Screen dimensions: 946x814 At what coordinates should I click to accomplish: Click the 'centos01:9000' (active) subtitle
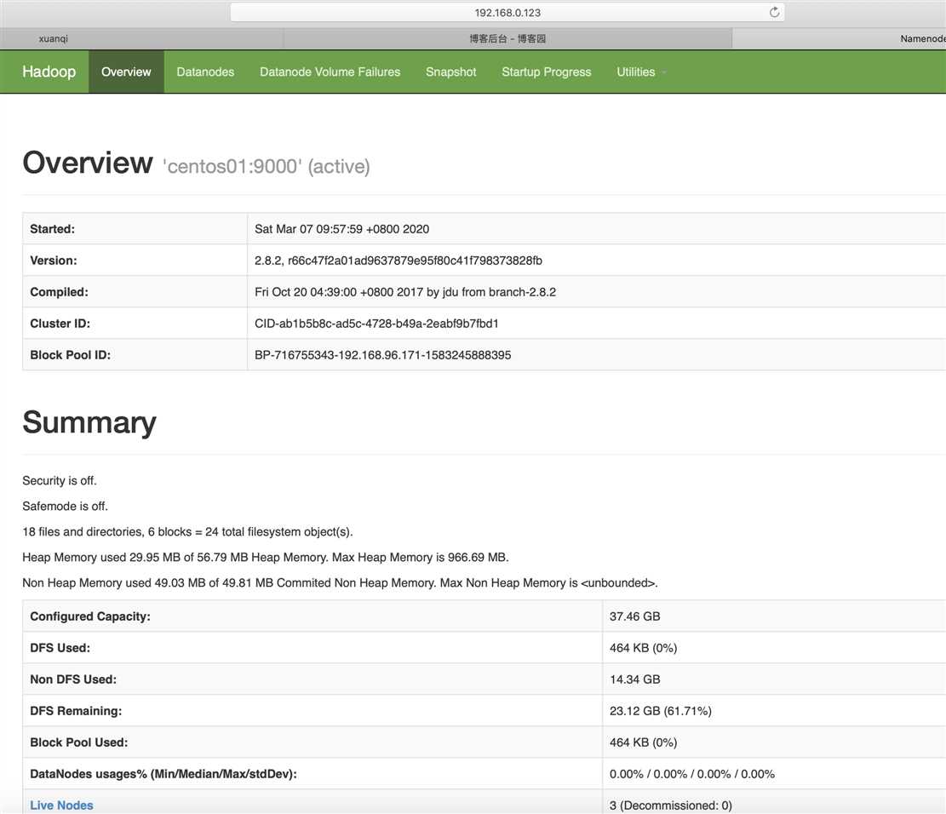266,166
